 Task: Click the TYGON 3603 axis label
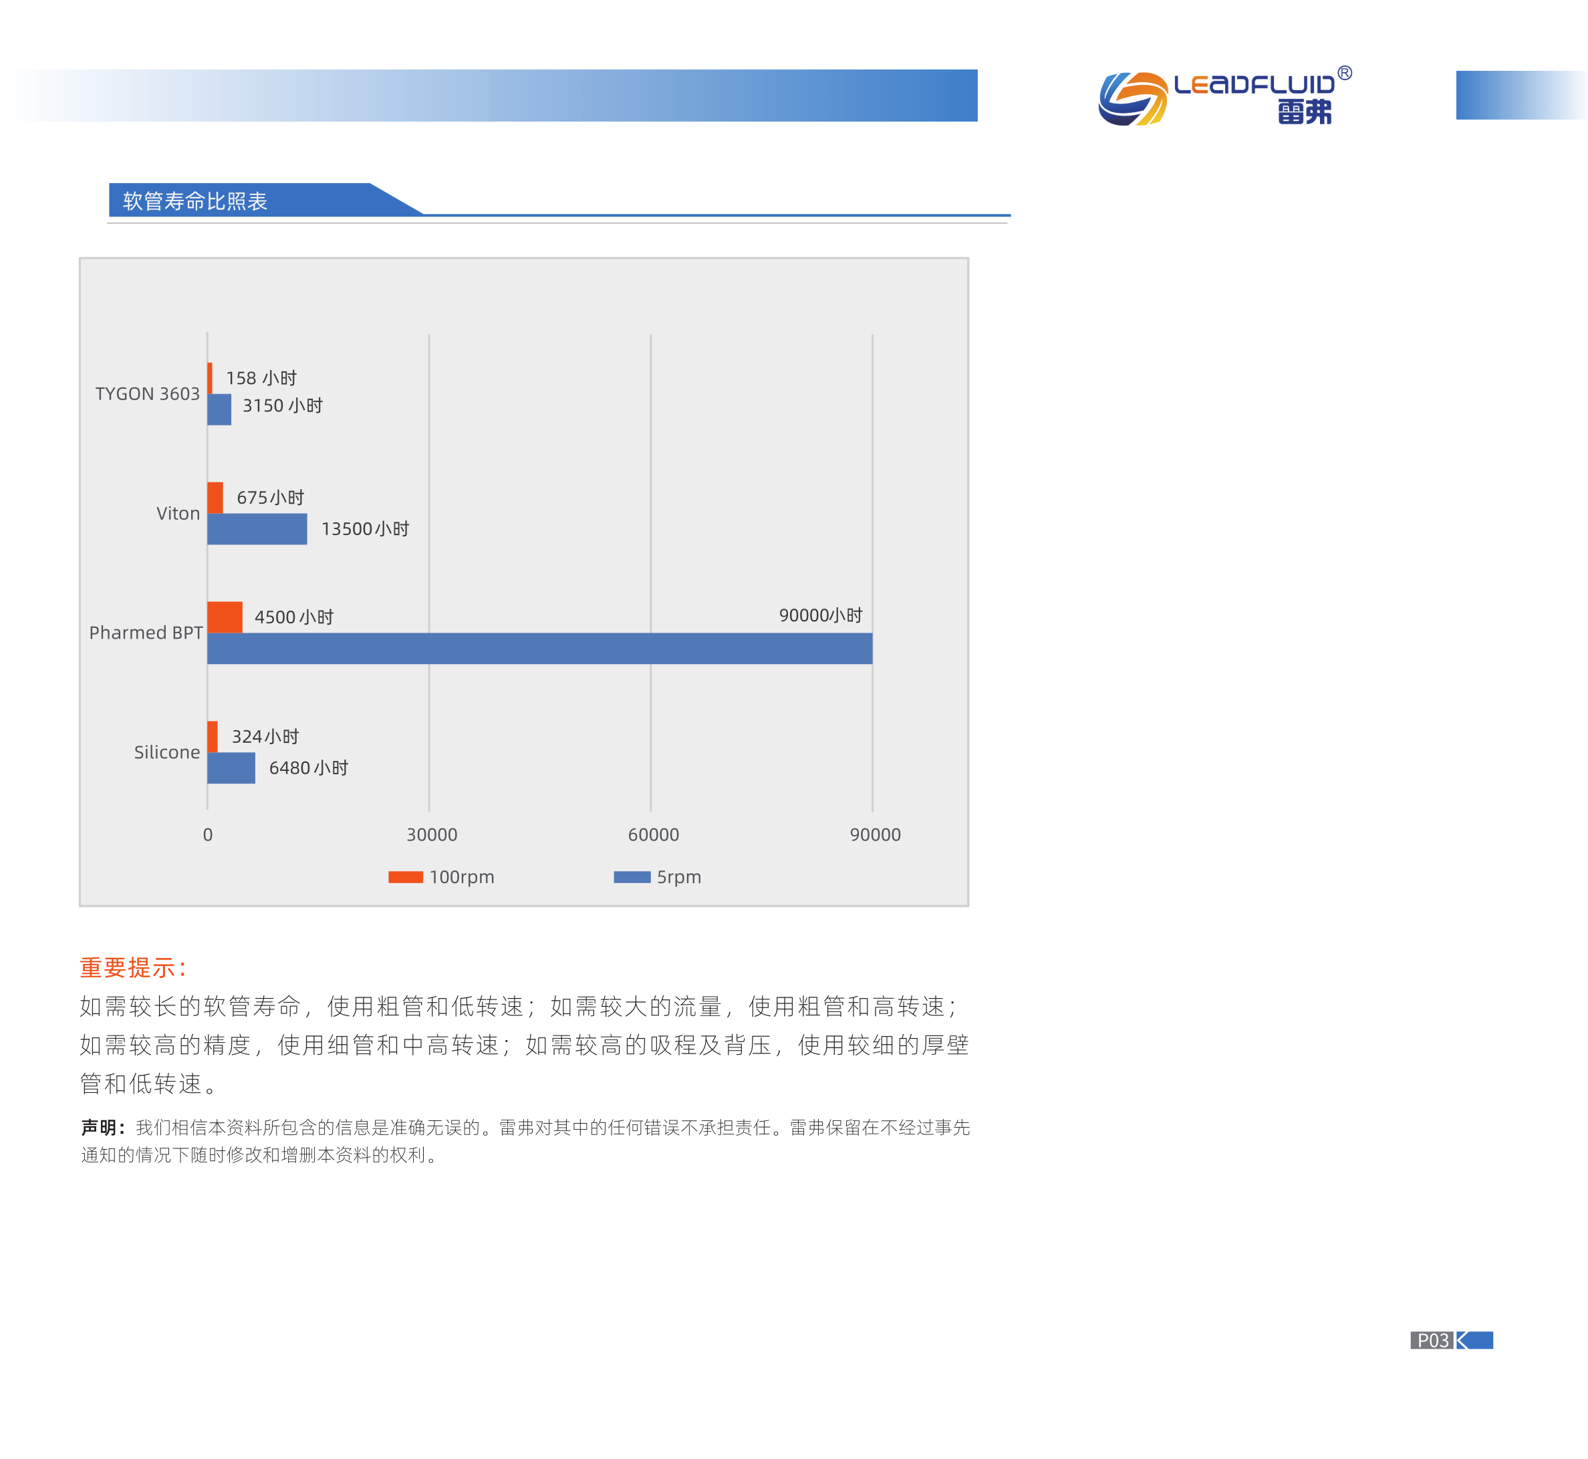point(147,394)
